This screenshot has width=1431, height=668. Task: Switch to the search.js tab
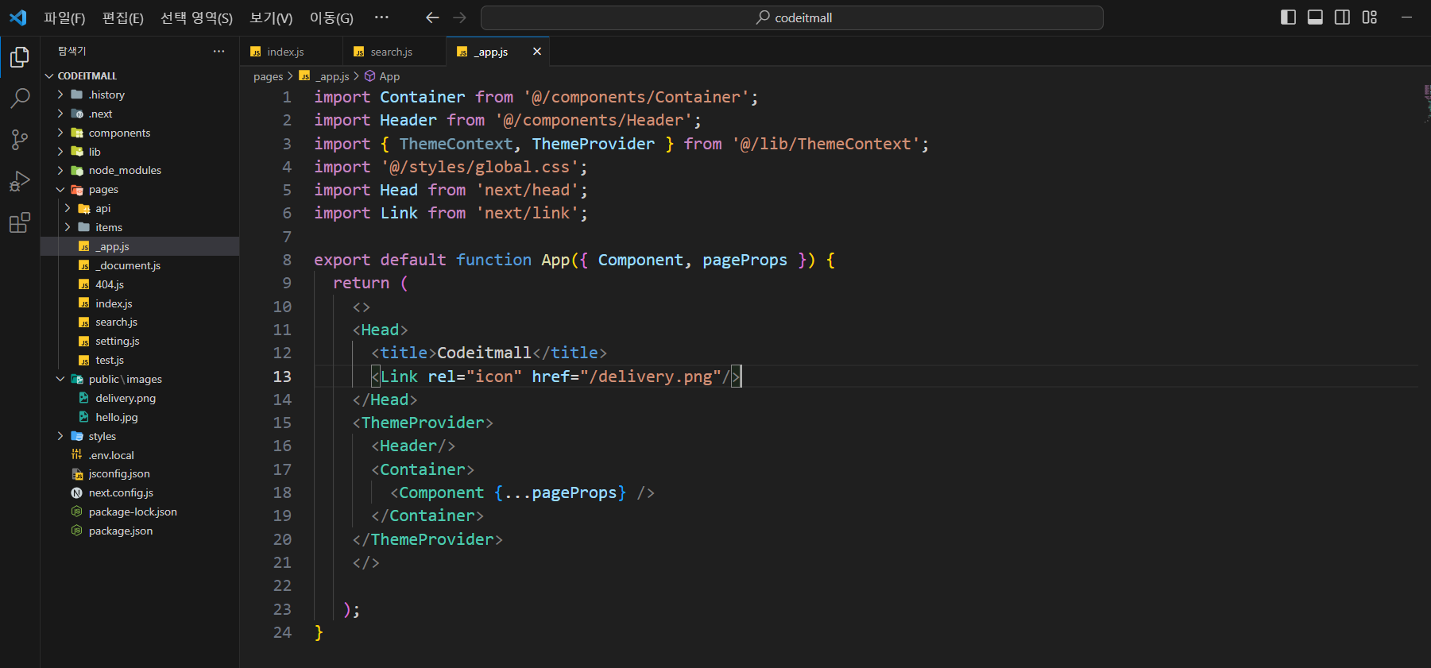tap(395, 52)
